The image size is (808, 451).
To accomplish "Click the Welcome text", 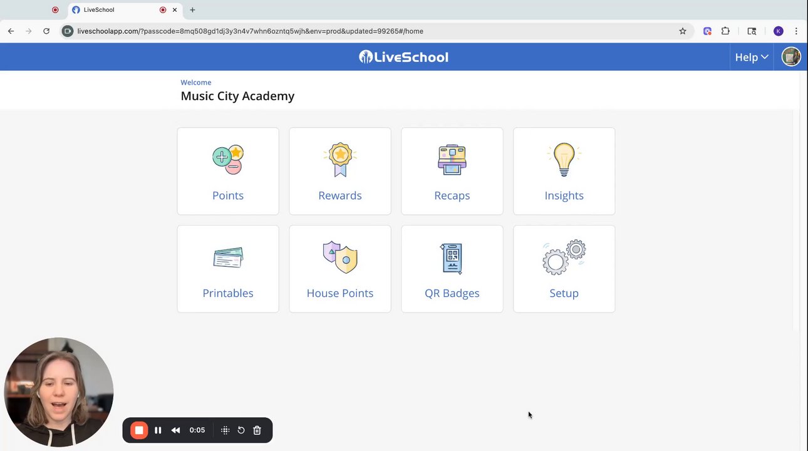I will coord(196,82).
